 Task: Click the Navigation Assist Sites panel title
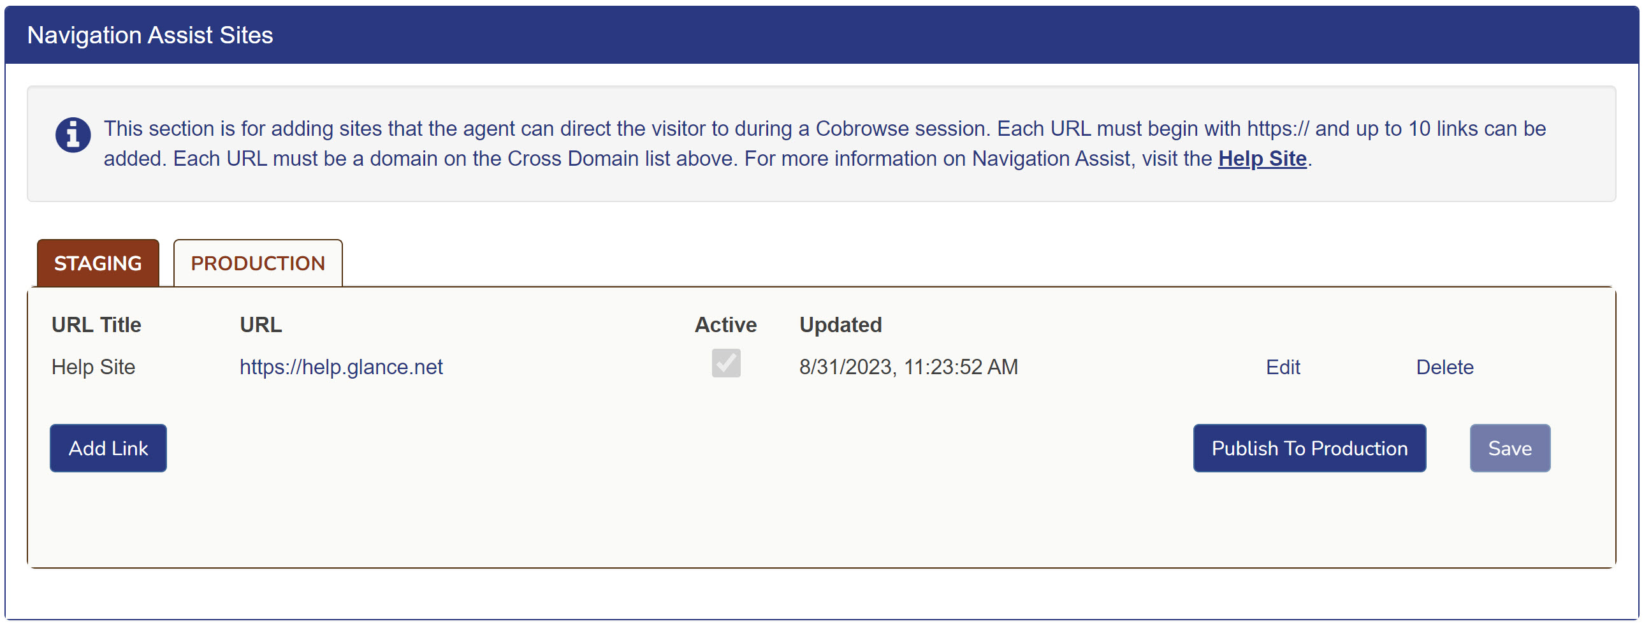150,35
